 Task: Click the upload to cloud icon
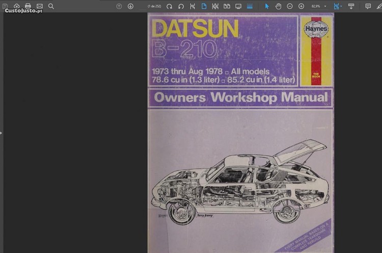click(16, 6)
